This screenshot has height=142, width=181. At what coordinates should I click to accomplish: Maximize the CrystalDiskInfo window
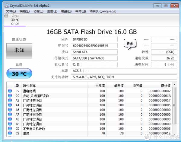[166, 6]
